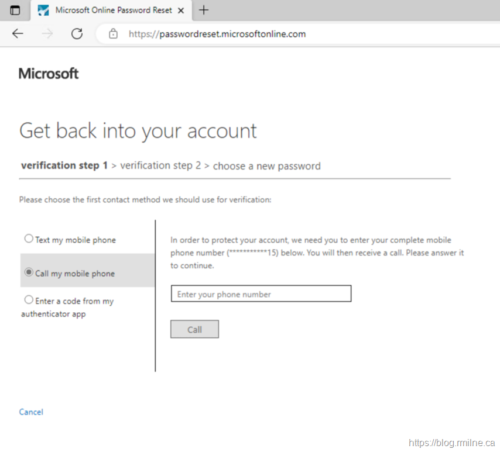
Task: Open a new browser tab
Action: coord(204,10)
